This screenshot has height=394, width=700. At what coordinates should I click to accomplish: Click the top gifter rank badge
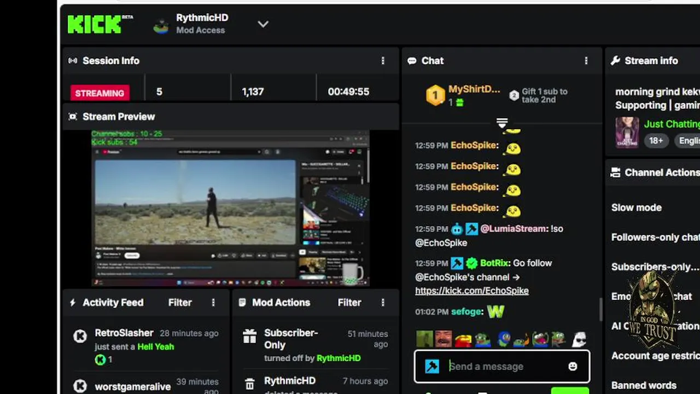(x=435, y=95)
